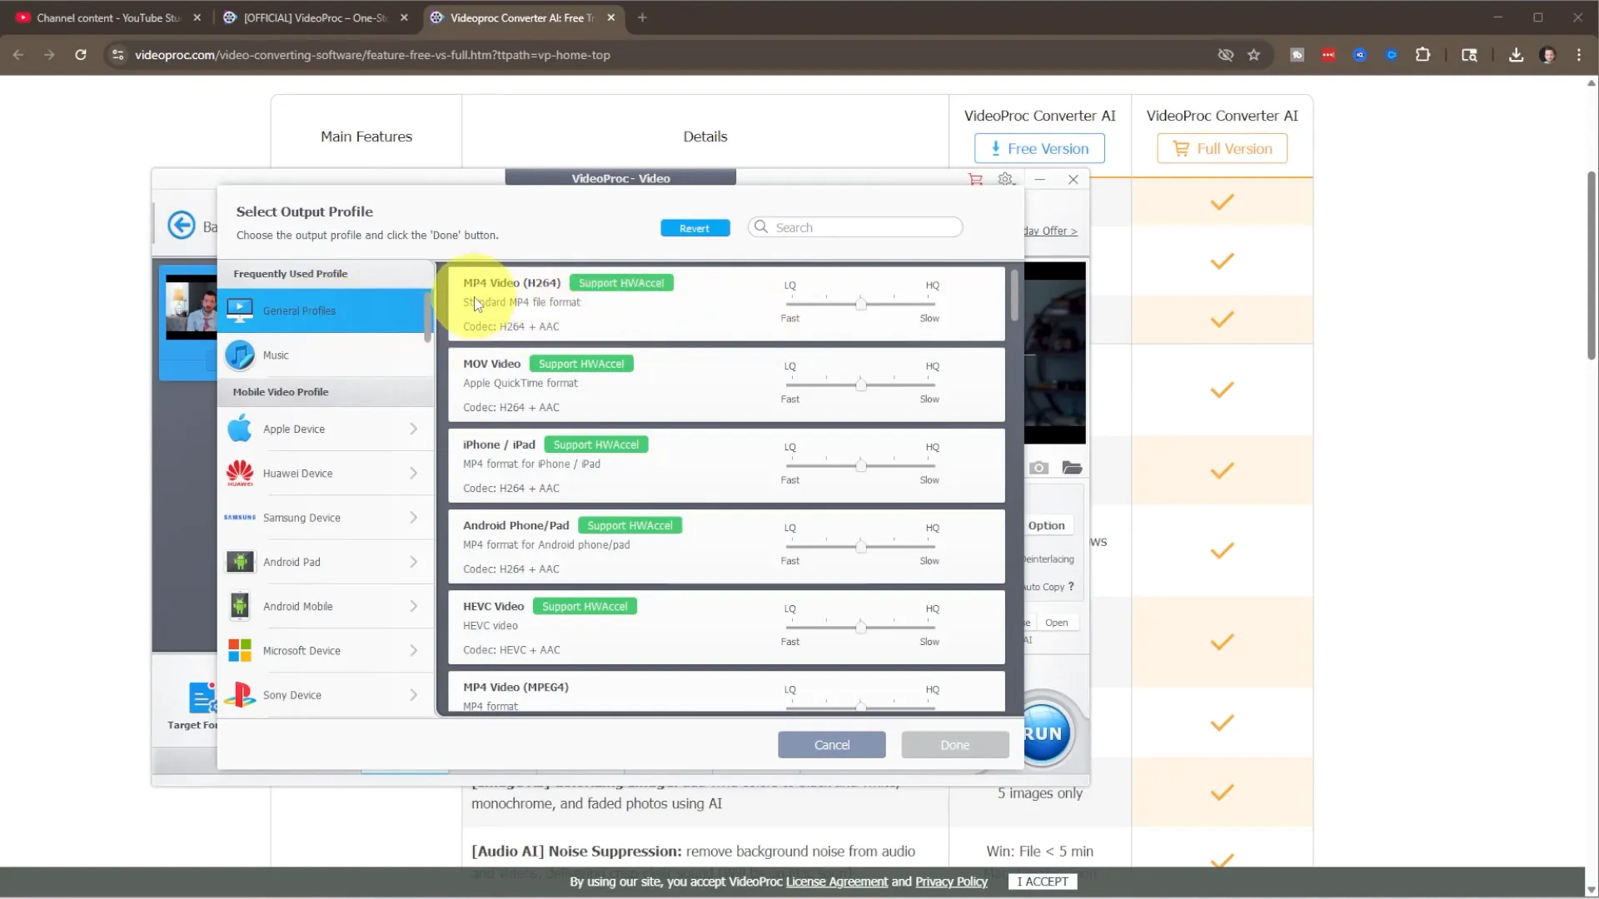Expand Samsung Device chevron
The height and width of the screenshot is (899, 1599).
(413, 517)
